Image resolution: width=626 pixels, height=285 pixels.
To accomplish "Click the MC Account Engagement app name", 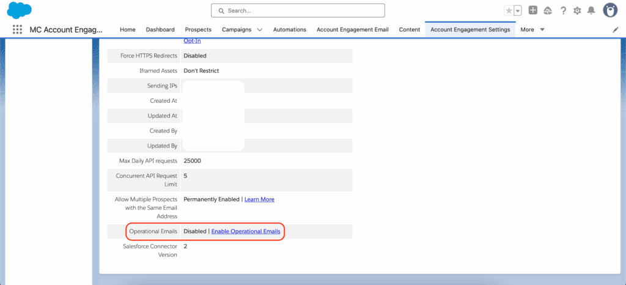I will (66, 30).
